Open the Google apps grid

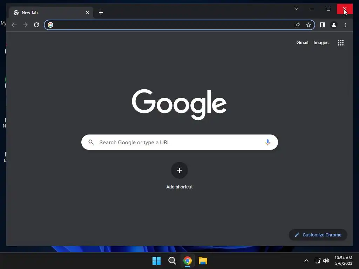(341, 42)
